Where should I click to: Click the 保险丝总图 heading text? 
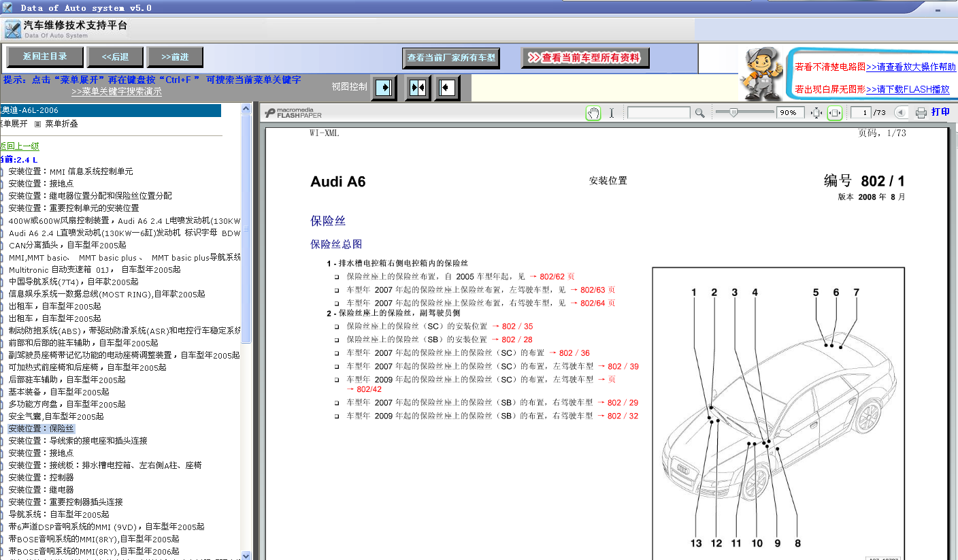tap(336, 244)
